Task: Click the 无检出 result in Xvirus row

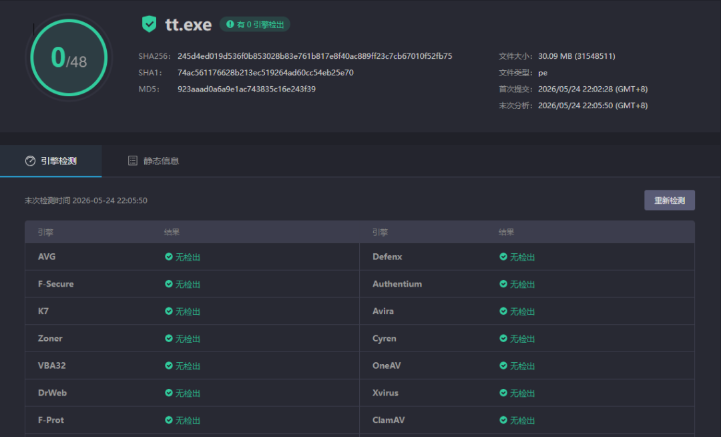Action: (522, 394)
